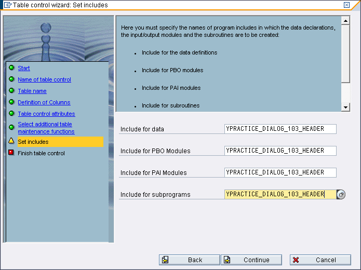This screenshot has width=361, height=270.
Task: Focus the Include for PBO Modules field
Action: pos(280,151)
